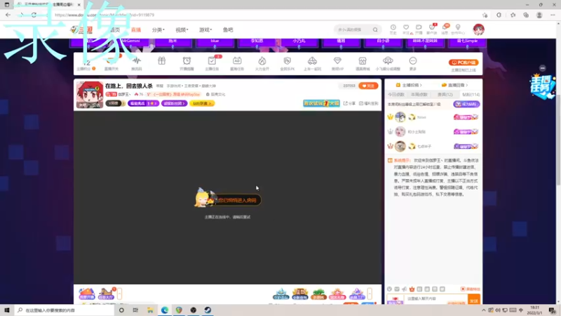Image resolution: width=561 pixels, height=316 pixels.
Task: Click the start-streaming camera icon in header
Action: tap(419, 27)
